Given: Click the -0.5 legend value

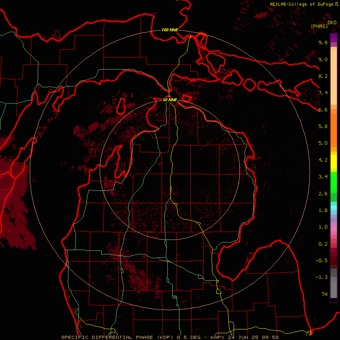Looking at the screenshot, I should click(x=321, y=261).
